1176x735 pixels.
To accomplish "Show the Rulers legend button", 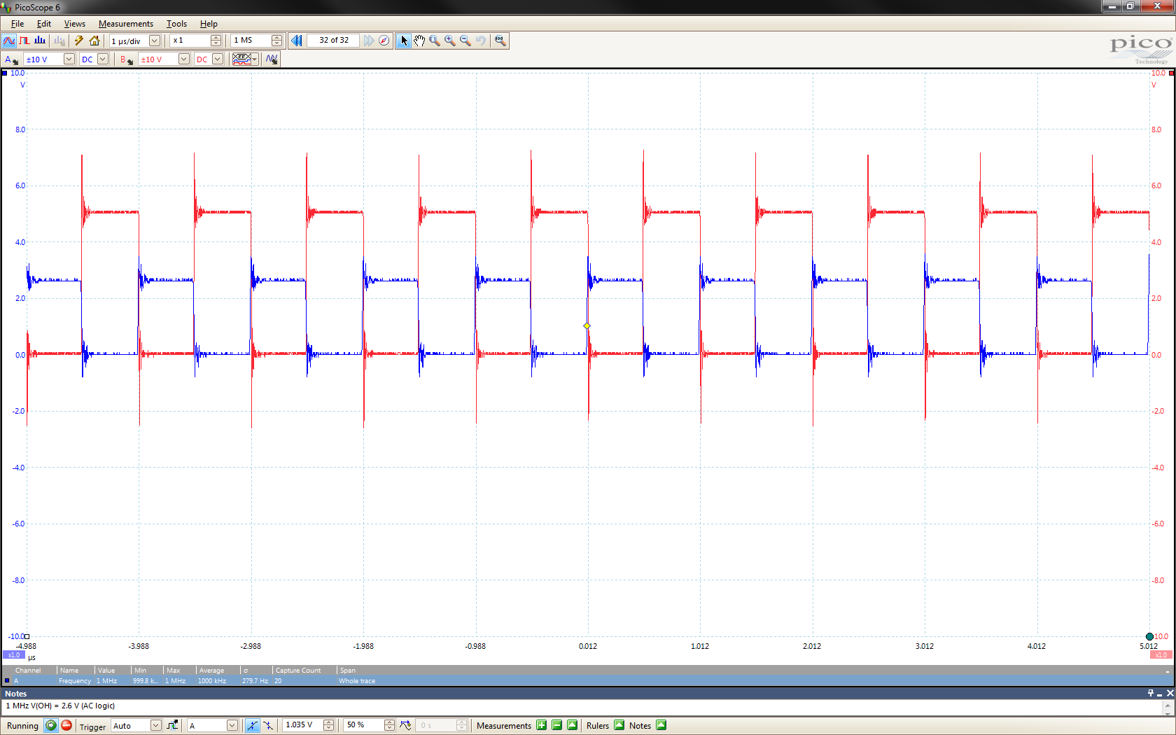I will point(619,725).
